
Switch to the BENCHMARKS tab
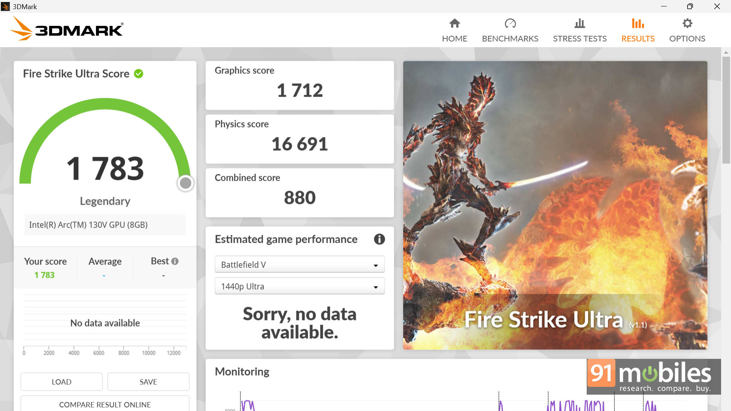click(x=510, y=38)
